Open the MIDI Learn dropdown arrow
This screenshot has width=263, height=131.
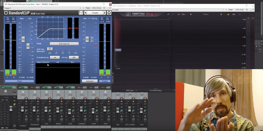pos(136,91)
